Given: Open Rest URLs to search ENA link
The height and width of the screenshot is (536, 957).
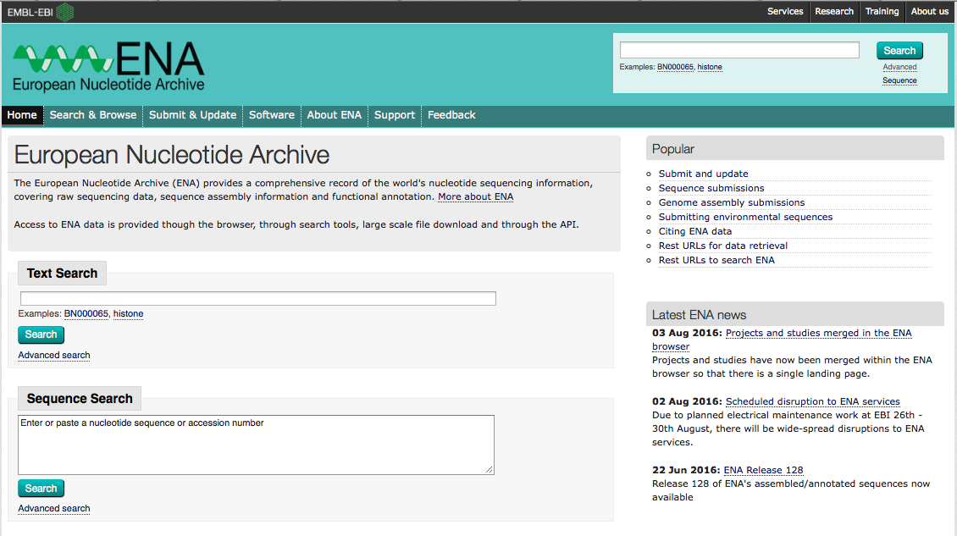Looking at the screenshot, I should click(x=716, y=260).
